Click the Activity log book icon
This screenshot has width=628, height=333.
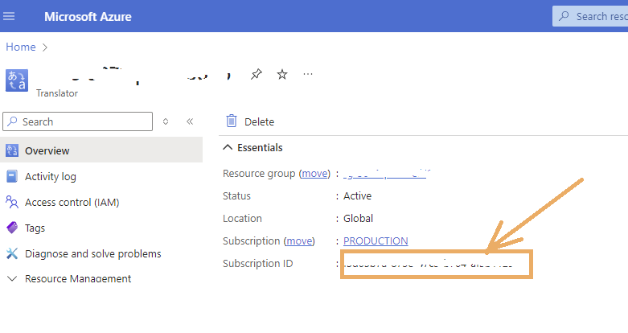12,176
